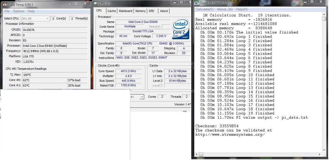Viewport: 329px width, 160px height.
Task: Switch to the Cache tab in CPU-Z
Action: 112,11
